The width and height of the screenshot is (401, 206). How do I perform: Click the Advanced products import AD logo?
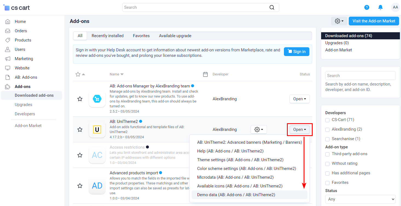click(97, 186)
